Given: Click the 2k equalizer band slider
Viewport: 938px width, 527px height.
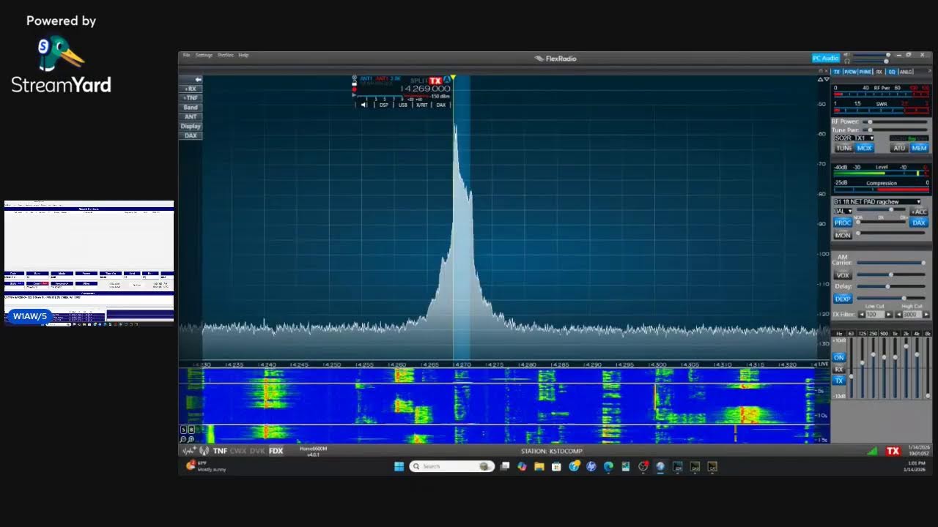Looking at the screenshot, I should click(906, 368).
